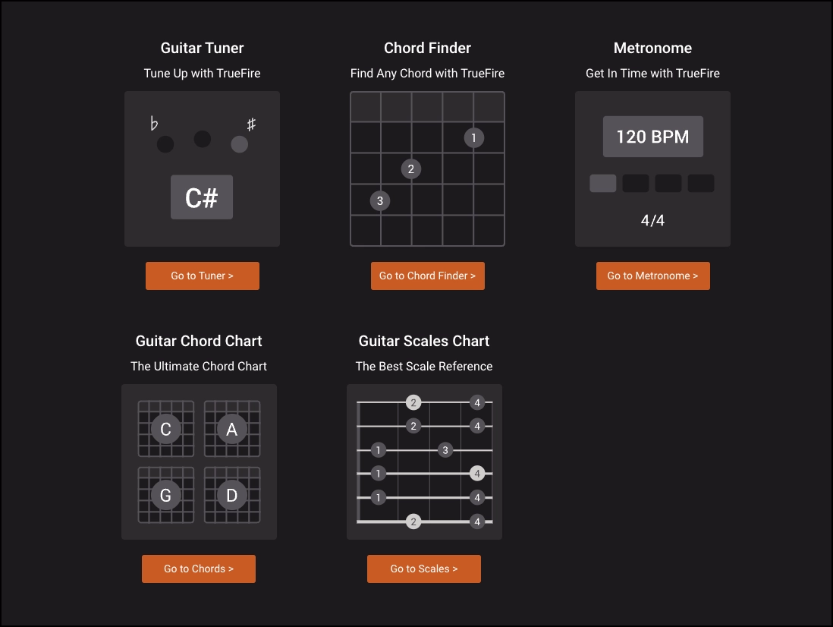Select the Guitar Scales Chart heading
The height and width of the screenshot is (627, 833).
(424, 341)
